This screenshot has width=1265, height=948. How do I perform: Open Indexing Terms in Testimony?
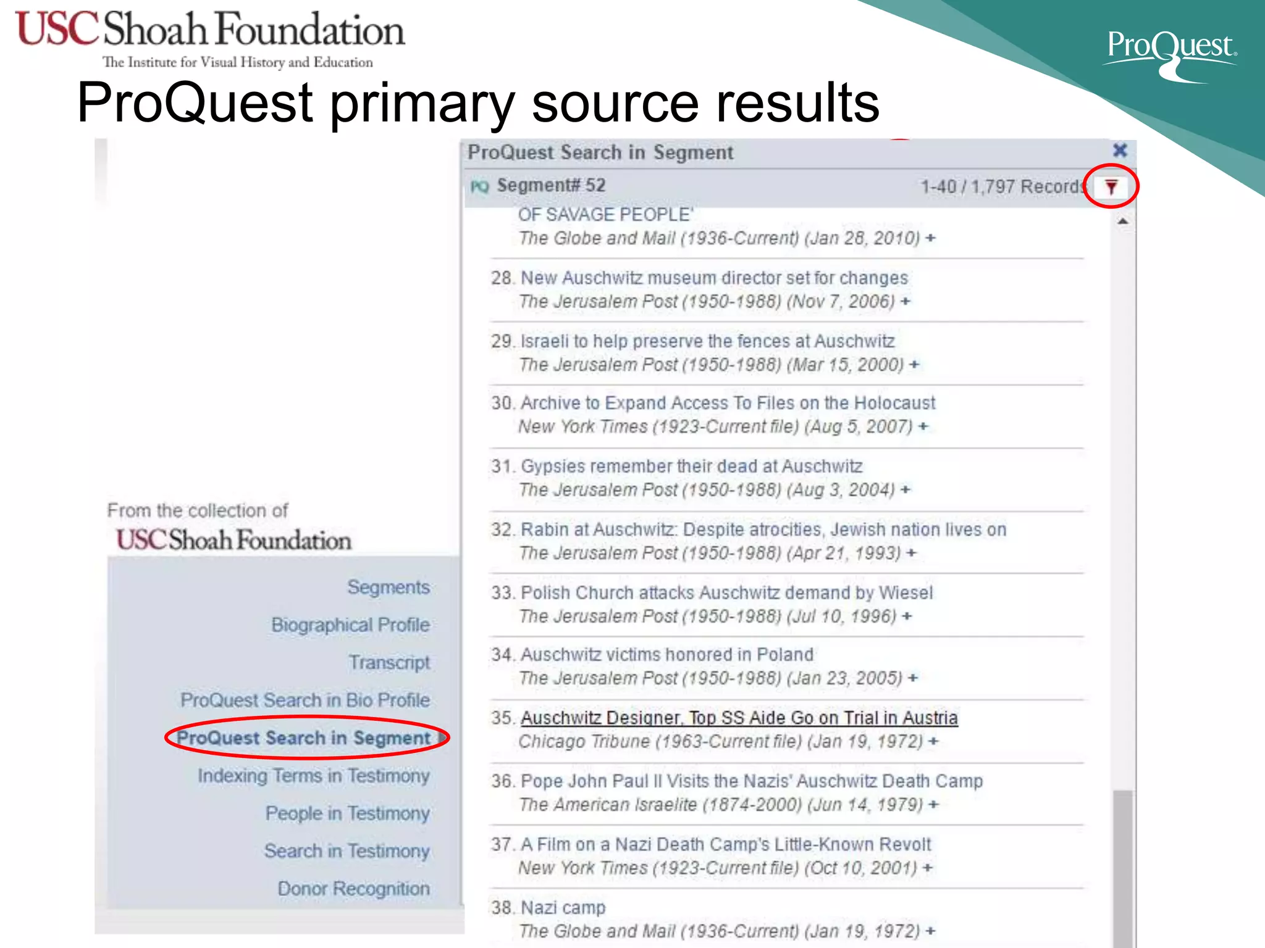coord(314,775)
